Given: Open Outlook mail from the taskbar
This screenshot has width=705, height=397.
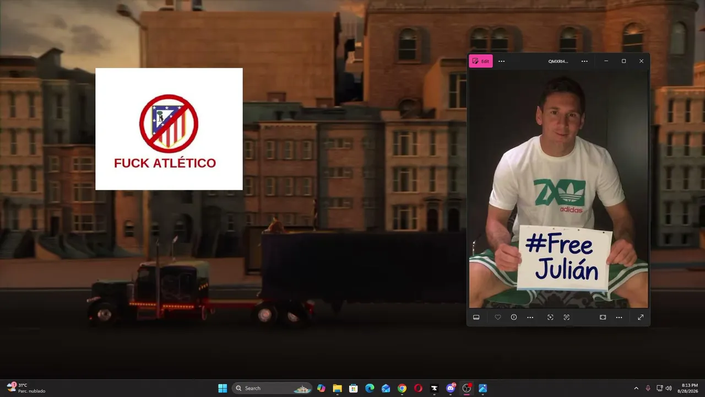Looking at the screenshot, I should [x=386, y=388].
